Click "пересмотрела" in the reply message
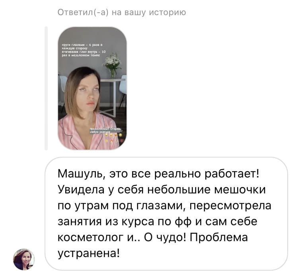304x271 pixels. click(x=230, y=206)
